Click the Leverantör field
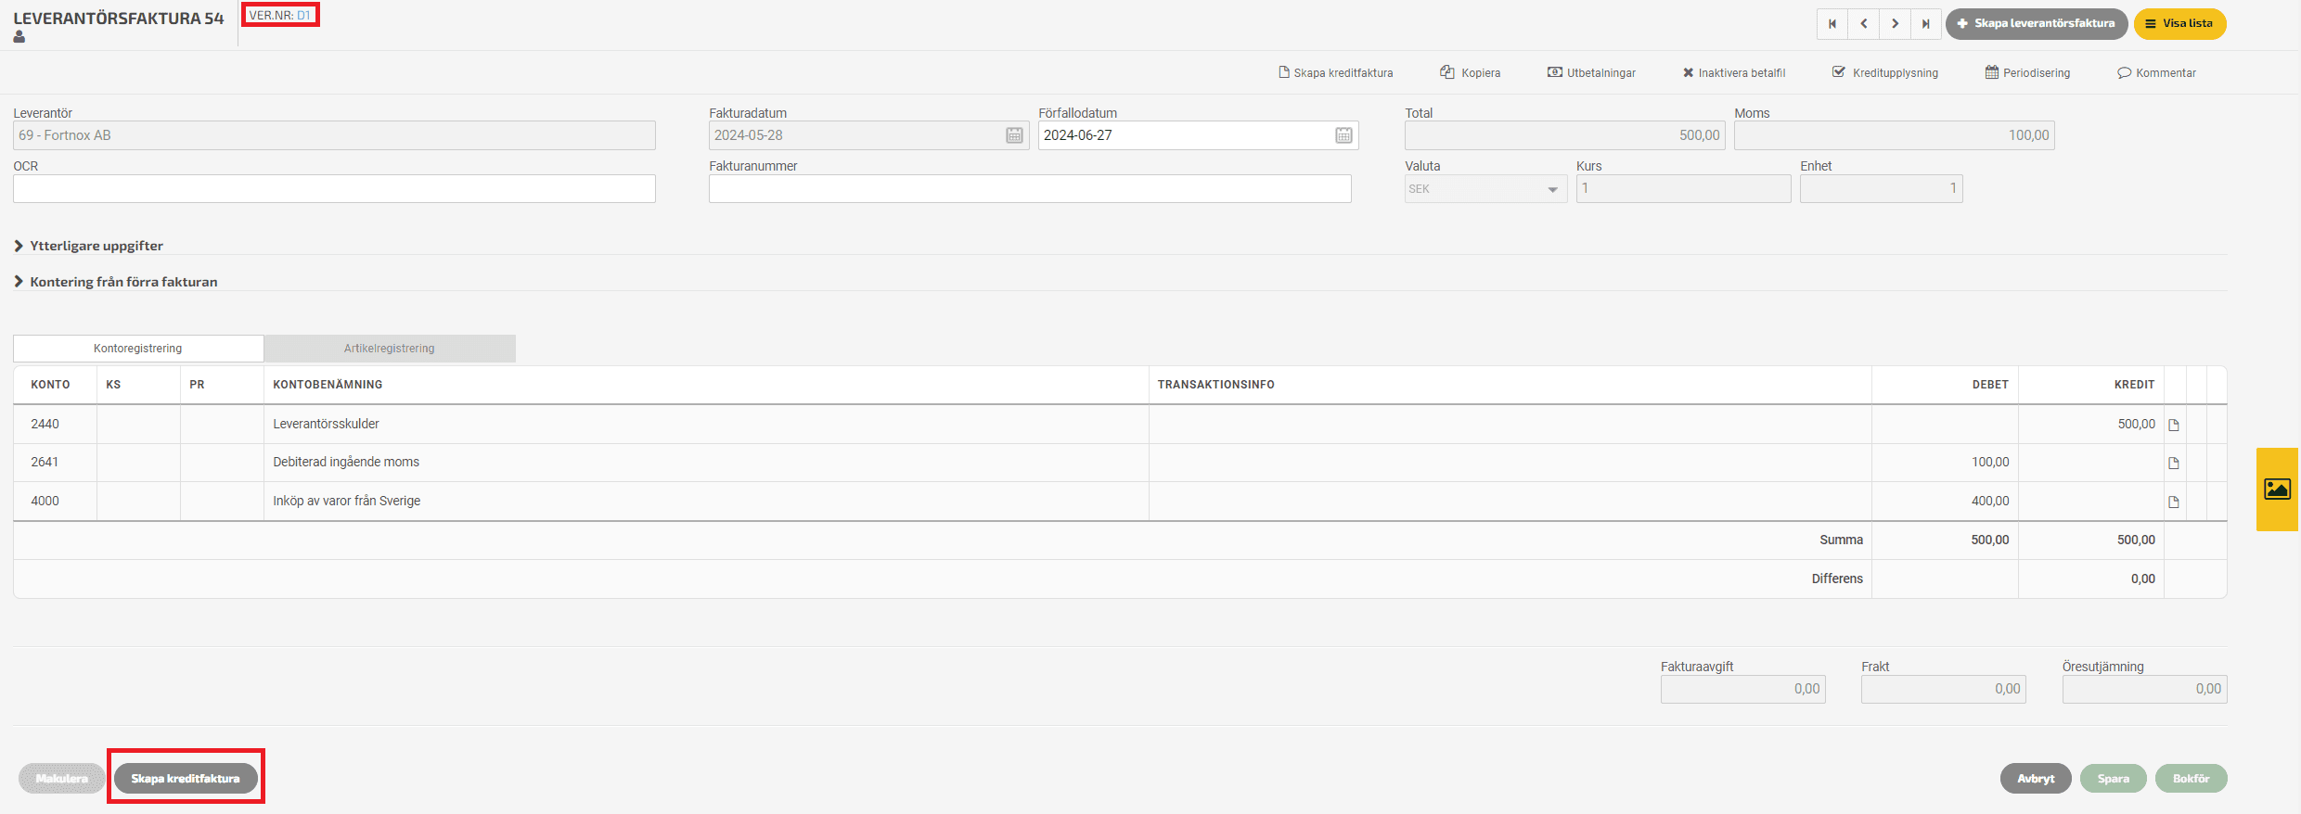Screen dimensions: 2301x814 tap(334, 135)
